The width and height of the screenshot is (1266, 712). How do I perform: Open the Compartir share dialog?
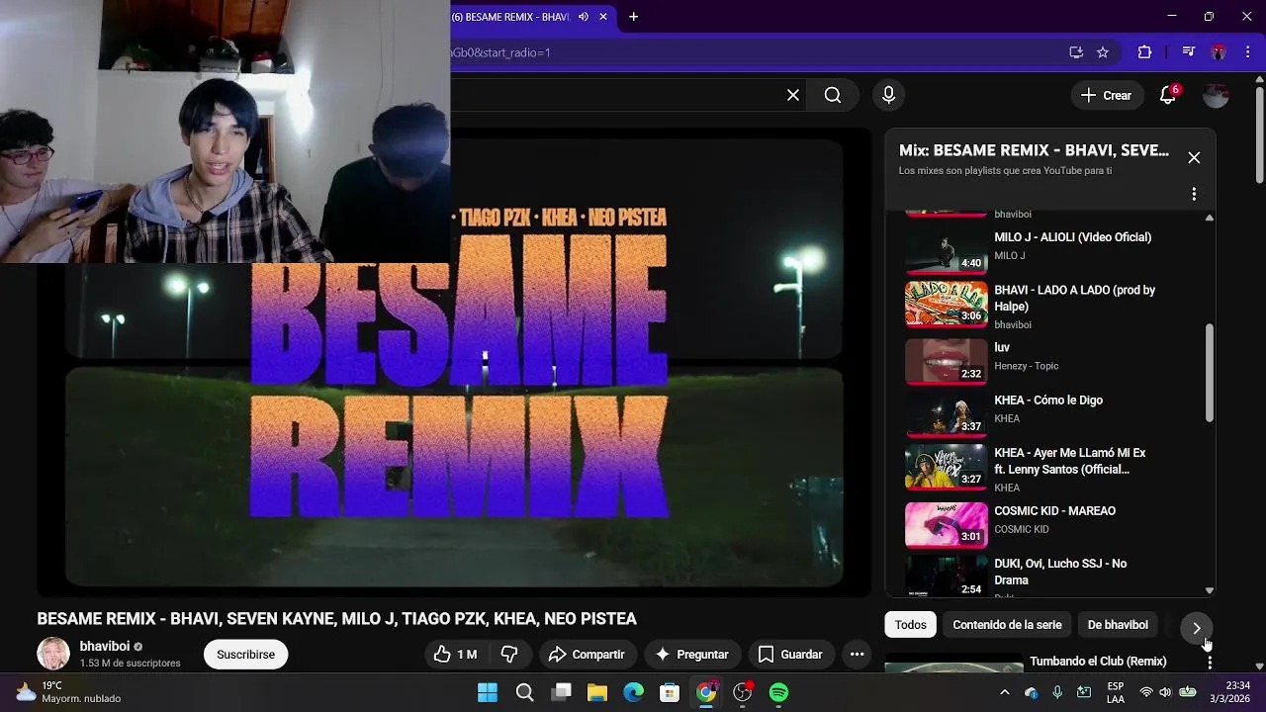pyautogui.click(x=587, y=655)
